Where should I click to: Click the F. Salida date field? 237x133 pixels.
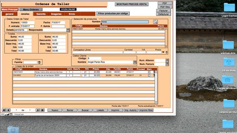click(x=58, y=26)
